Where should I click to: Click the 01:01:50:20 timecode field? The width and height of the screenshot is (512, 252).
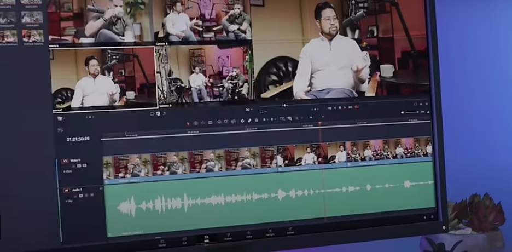coord(78,139)
